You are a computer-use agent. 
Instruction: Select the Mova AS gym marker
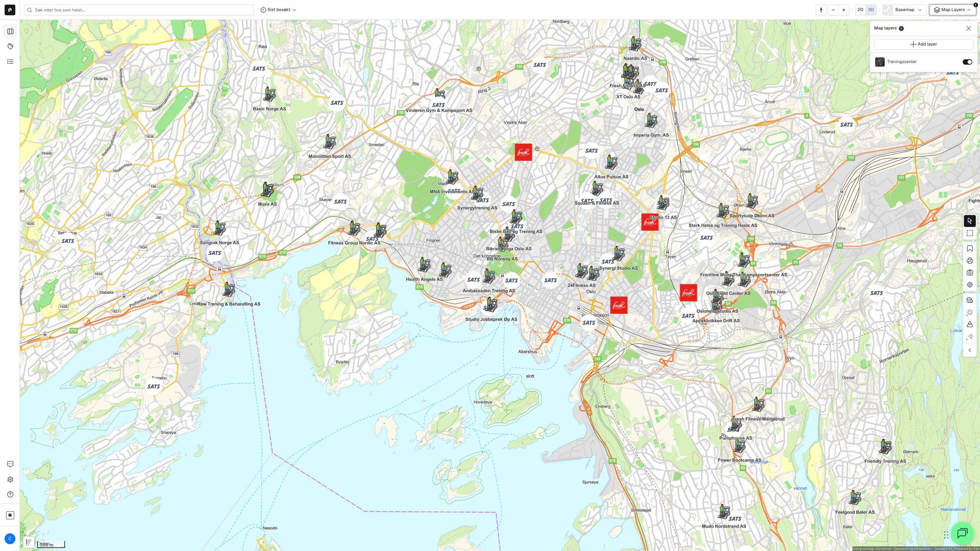click(x=267, y=189)
